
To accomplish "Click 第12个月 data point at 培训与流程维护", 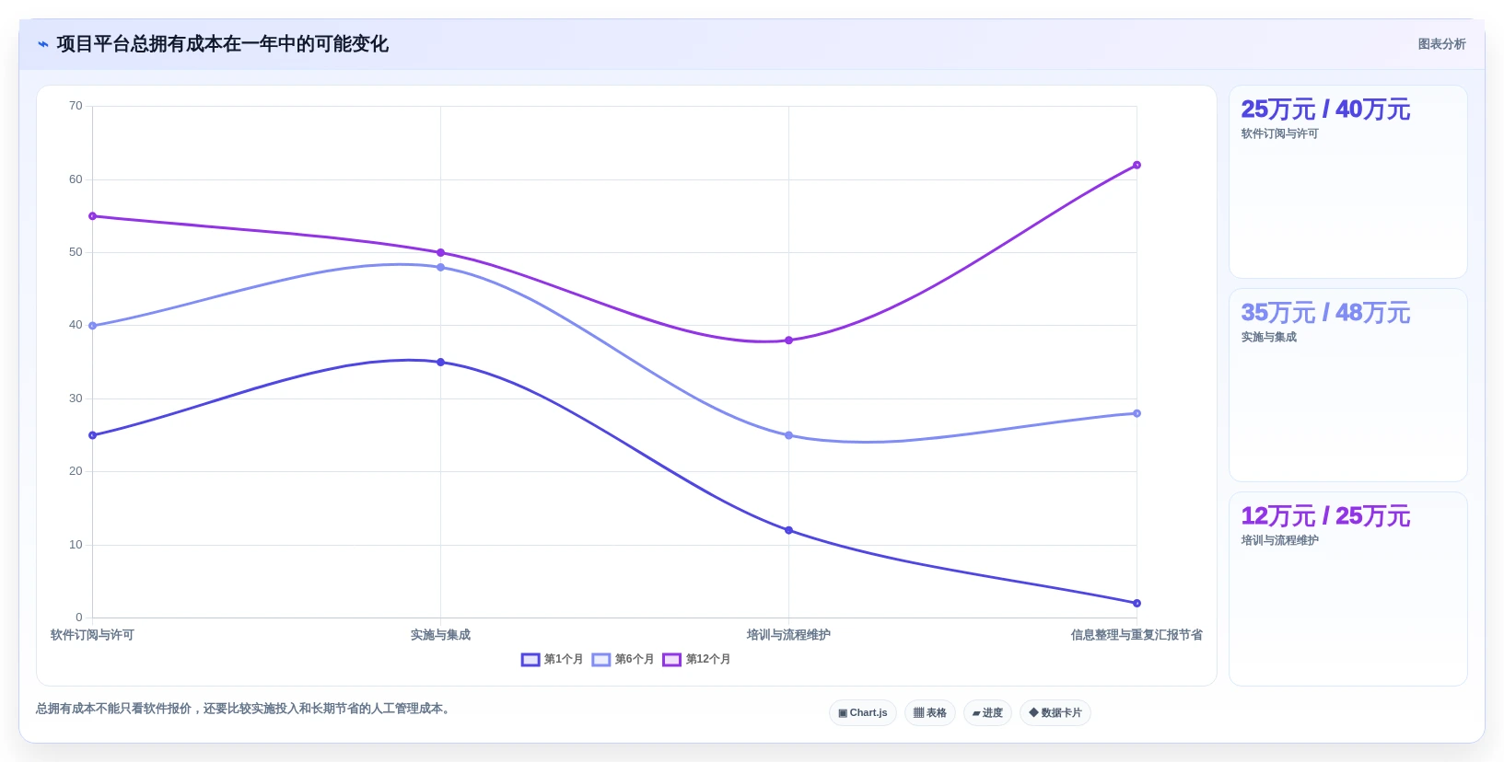I will click(788, 341).
